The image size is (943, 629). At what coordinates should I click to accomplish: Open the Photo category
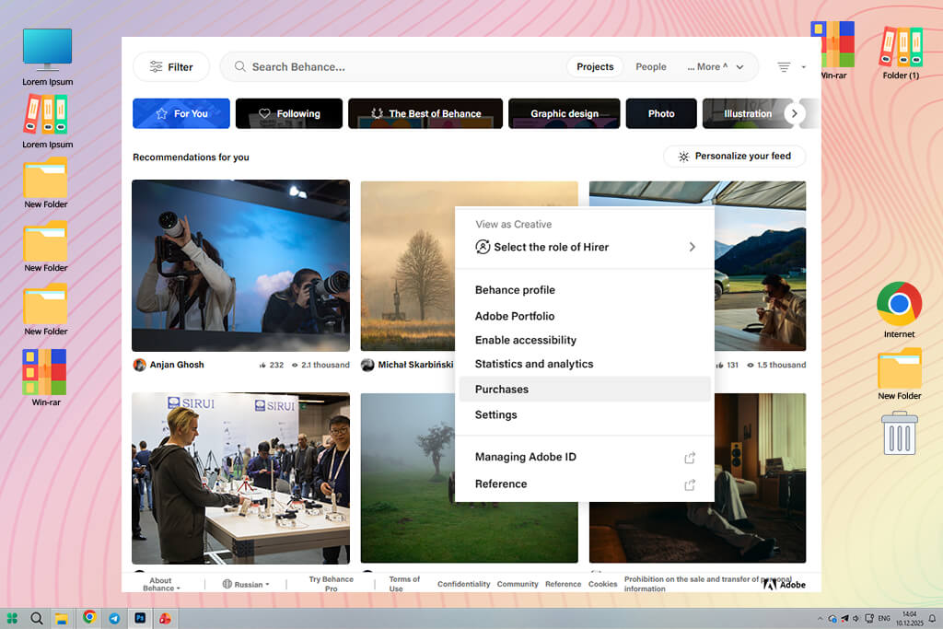tap(661, 113)
